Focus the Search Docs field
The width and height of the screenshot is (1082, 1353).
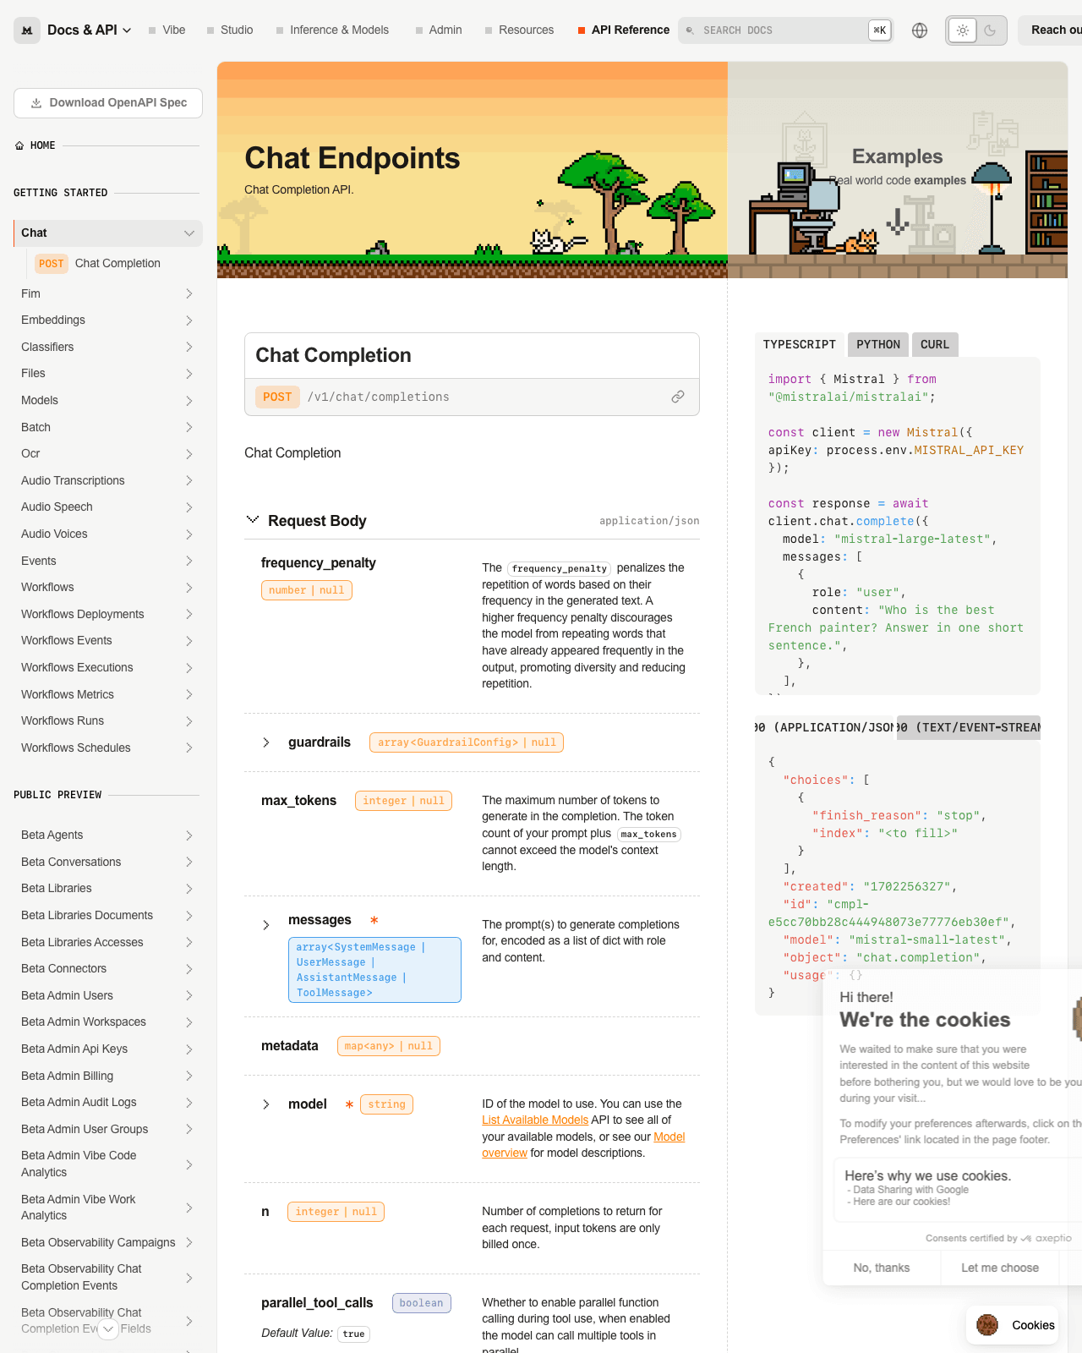(x=786, y=30)
